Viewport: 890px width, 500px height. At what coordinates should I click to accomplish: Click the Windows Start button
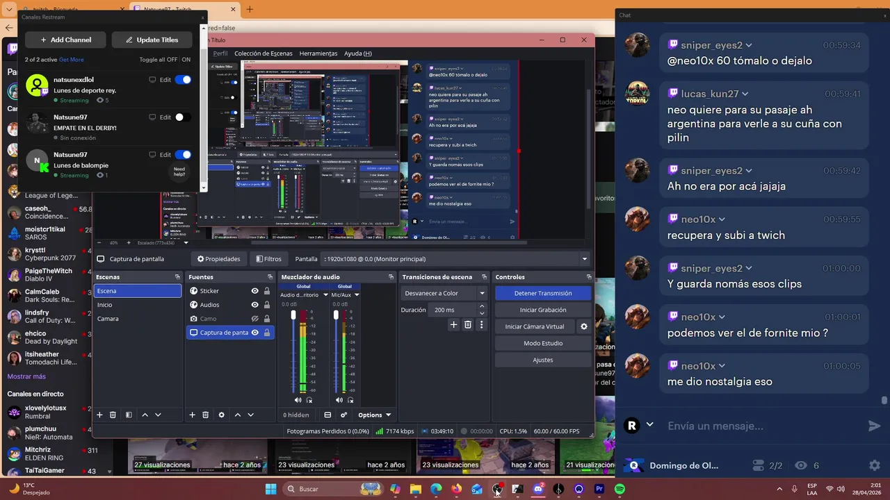point(270,489)
